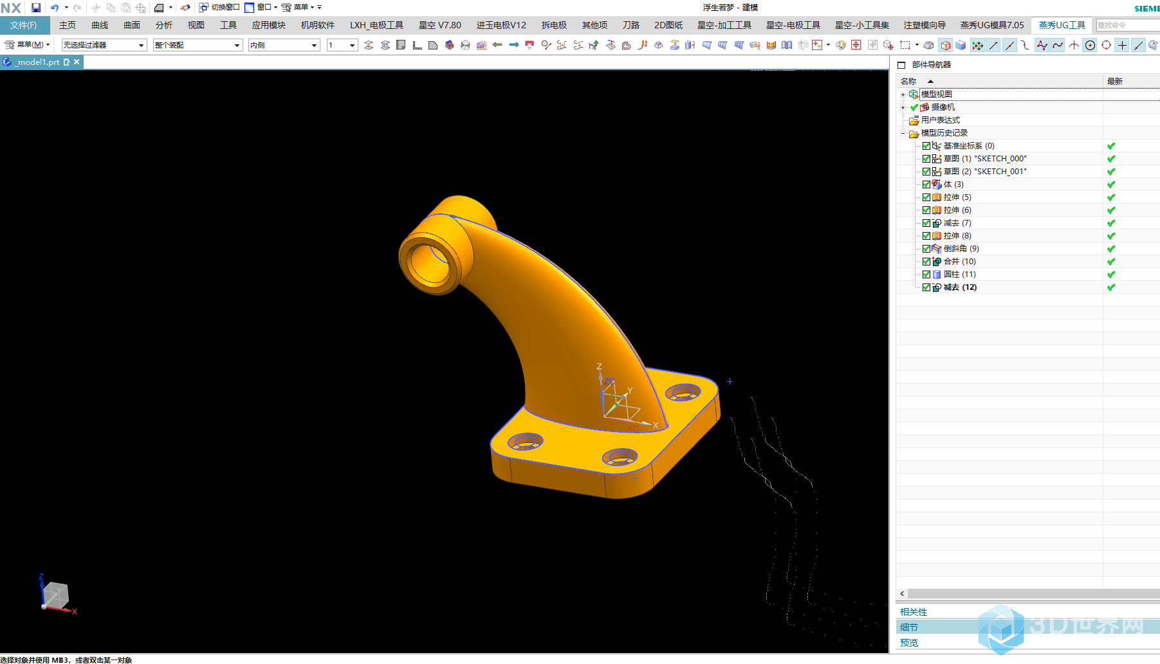Image resolution: width=1160 pixels, height=664 pixels.
Task: Expand the 相关性 panel section
Action: (x=914, y=612)
